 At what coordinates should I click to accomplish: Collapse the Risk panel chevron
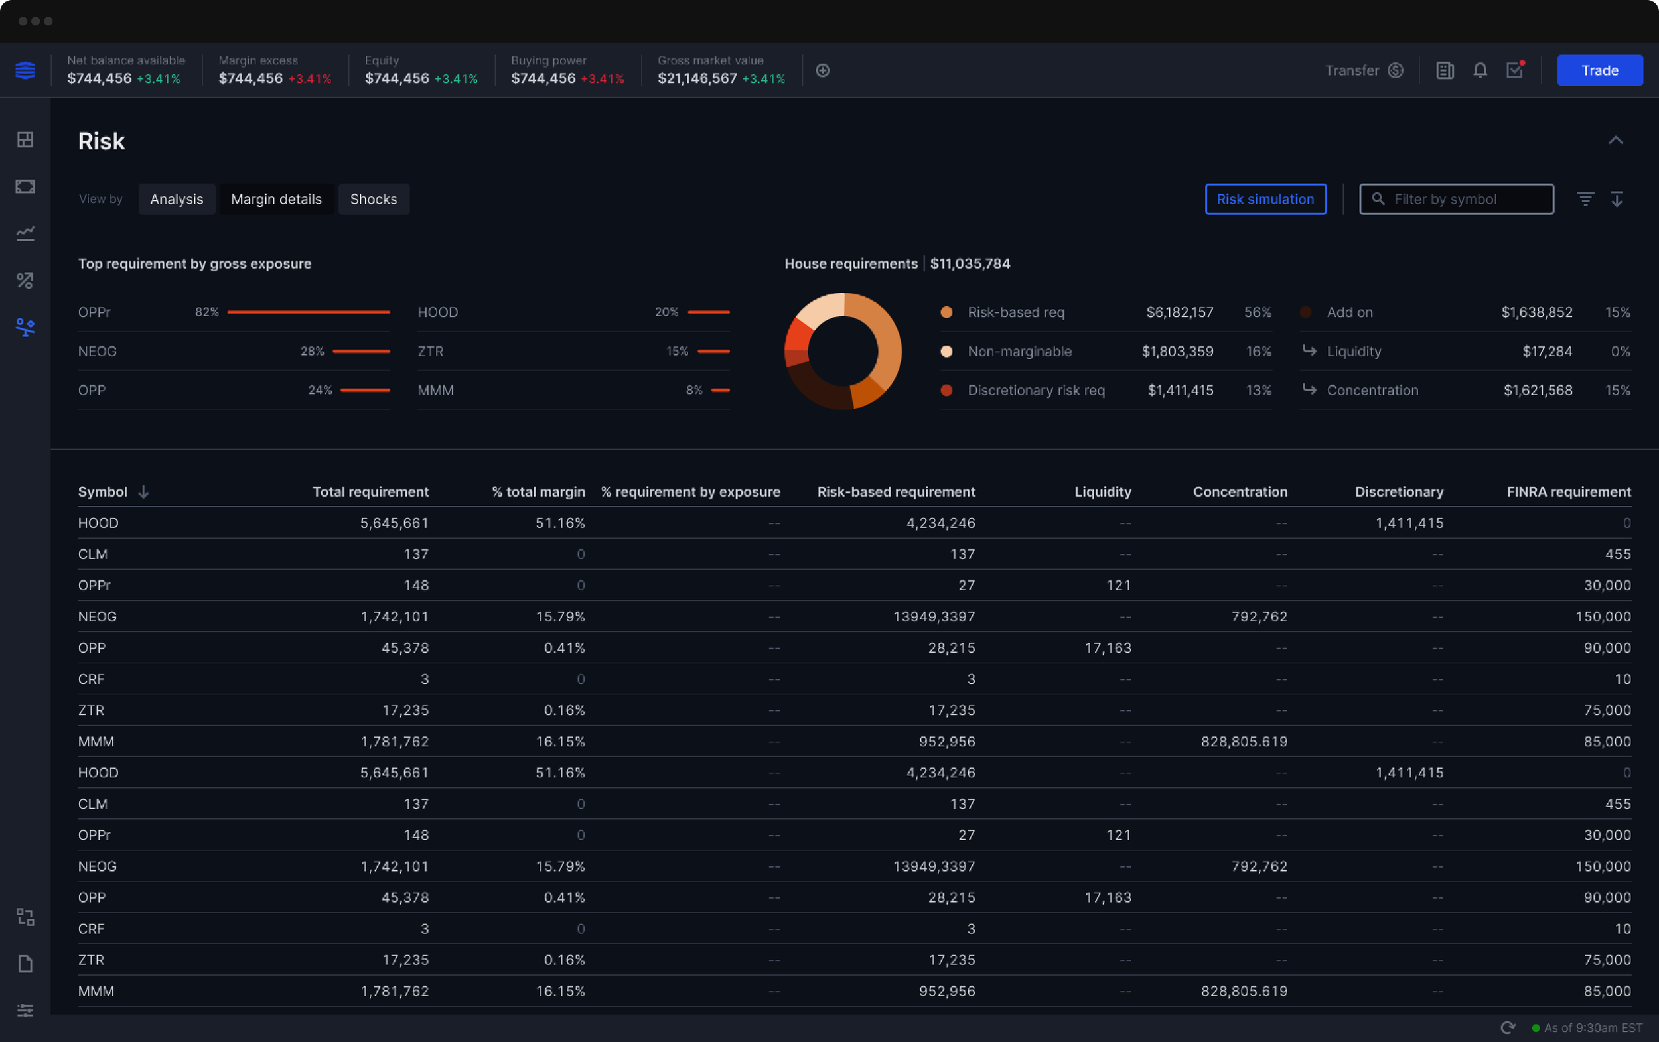pos(1617,141)
